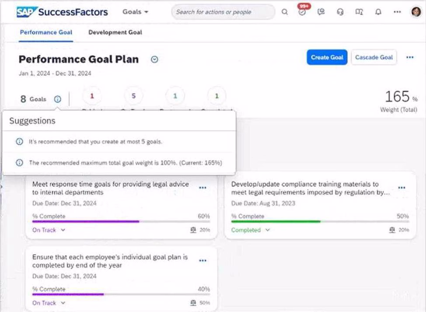The width and height of the screenshot is (426, 312).
Task: Expand the Goals module dropdown
Action: pos(135,12)
